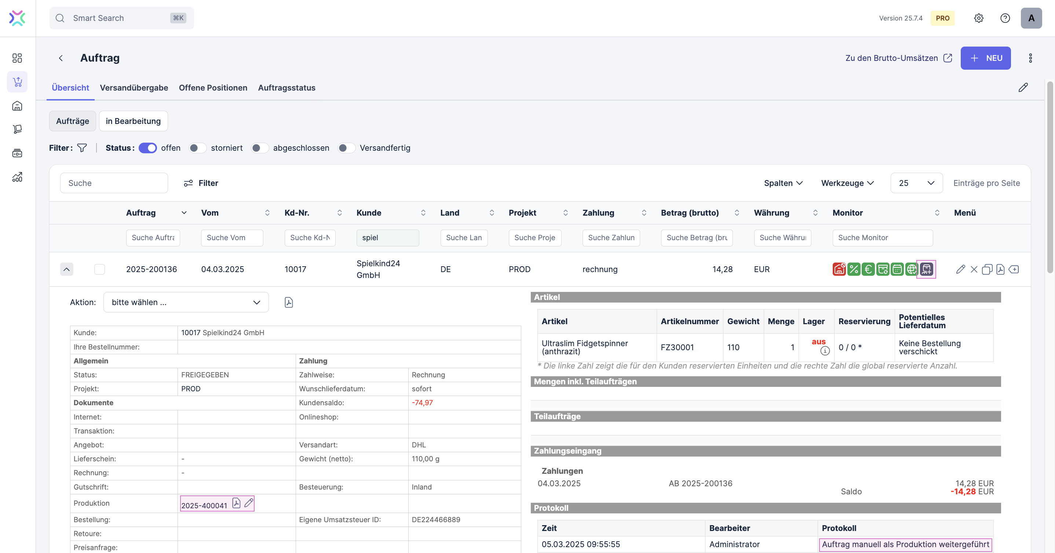
Task: Click pencil edit icon in order row
Action: click(x=960, y=269)
